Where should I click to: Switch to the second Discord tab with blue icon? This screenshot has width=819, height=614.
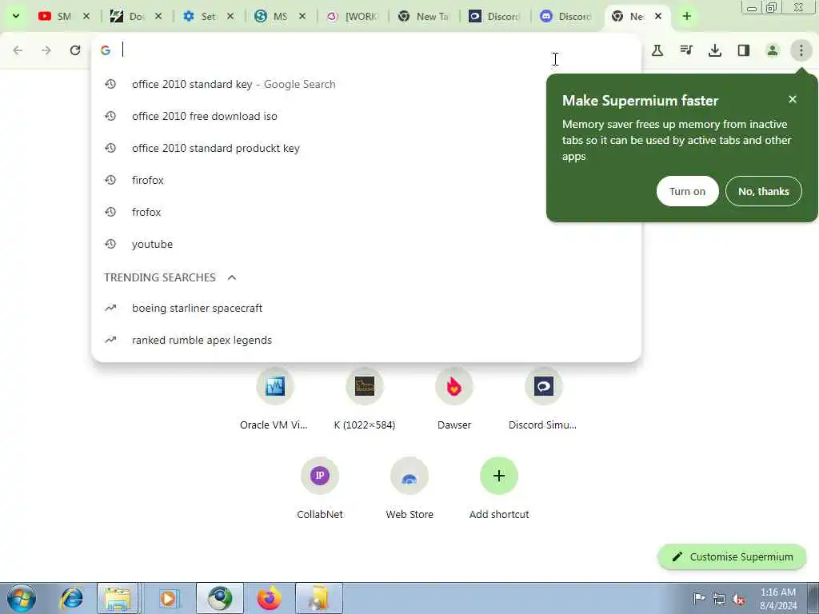coord(566,16)
